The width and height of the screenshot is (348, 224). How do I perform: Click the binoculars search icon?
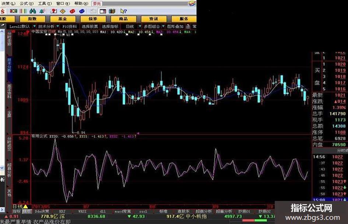[x=33, y=11]
